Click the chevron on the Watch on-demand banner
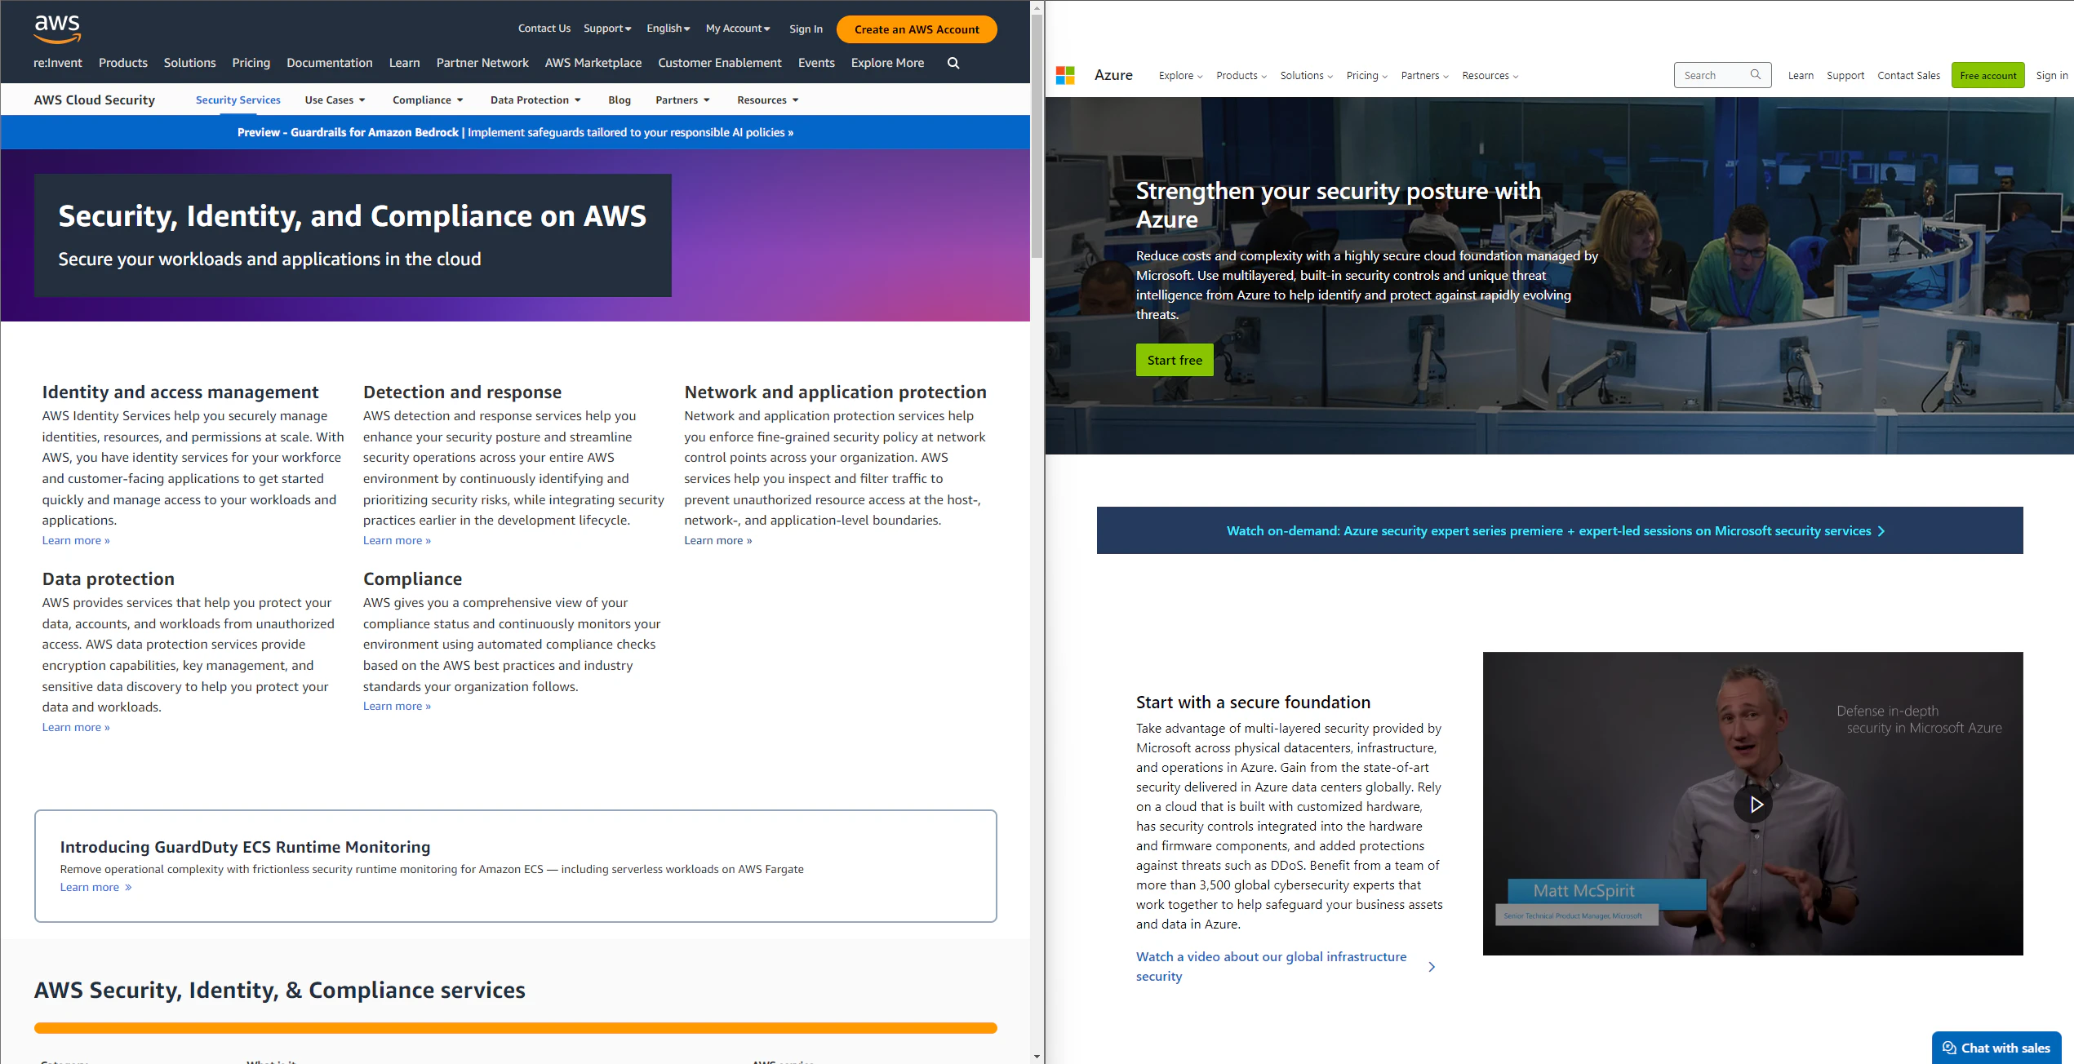 [1882, 530]
